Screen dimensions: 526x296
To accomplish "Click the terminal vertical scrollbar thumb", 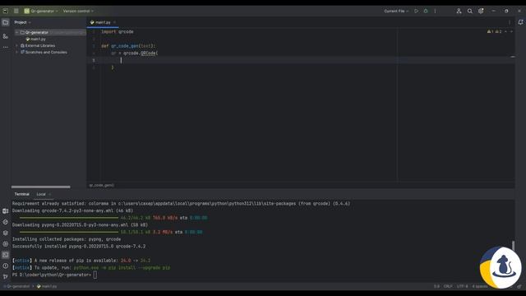I will click(x=513, y=246).
